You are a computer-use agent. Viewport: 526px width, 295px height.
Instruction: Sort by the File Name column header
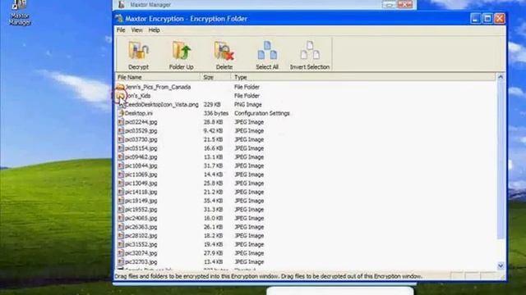[x=158, y=77]
